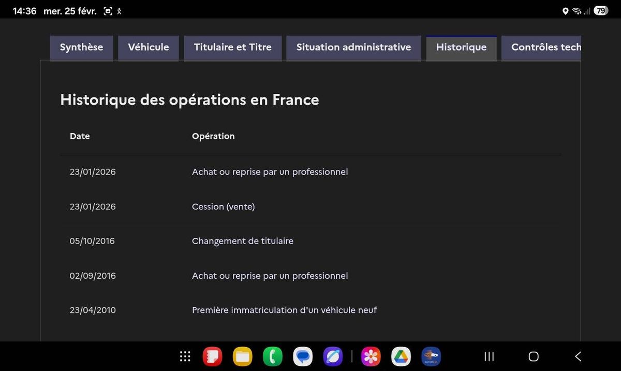This screenshot has height=371, width=621.
Task: Open the Situation administrative tab
Action: coord(354,48)
